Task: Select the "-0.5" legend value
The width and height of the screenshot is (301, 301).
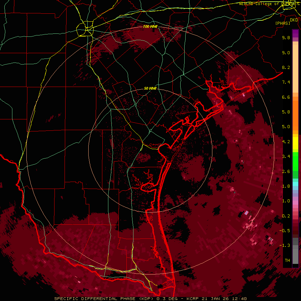Action: click(x=285, y=231)
